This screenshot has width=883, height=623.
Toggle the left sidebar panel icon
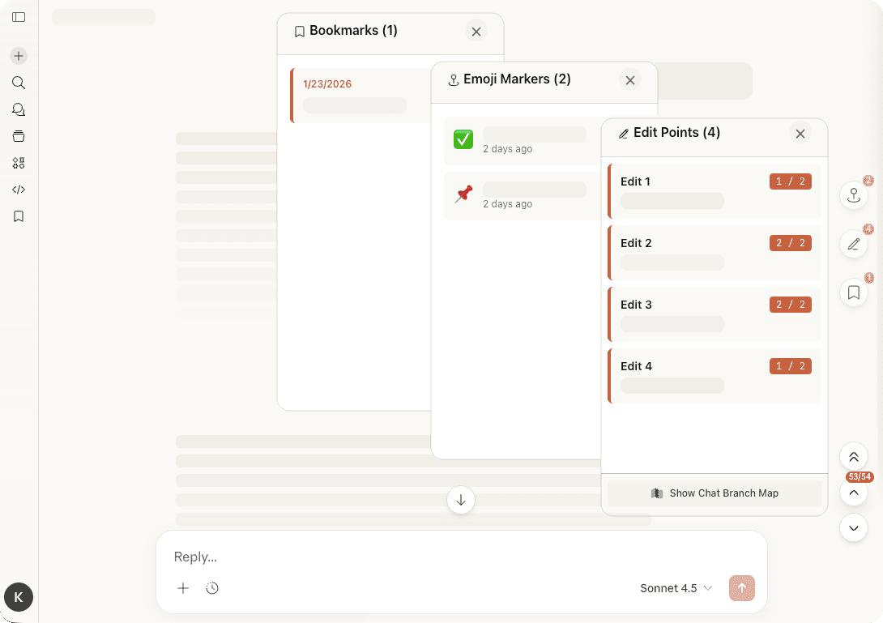[x=19, y=17]
